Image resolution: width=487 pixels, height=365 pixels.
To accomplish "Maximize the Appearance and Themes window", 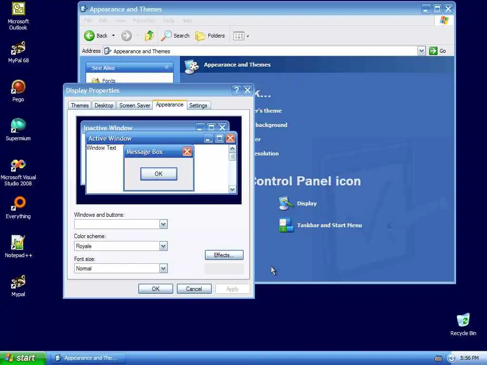I will point(438,9).
